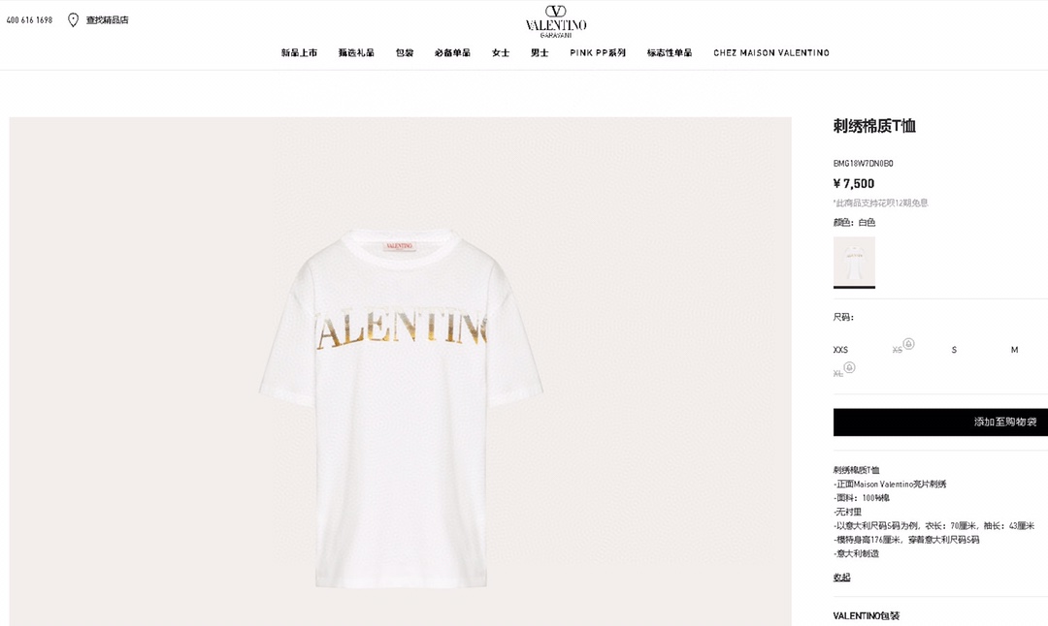The width and height of the screenshot is (1048, 626).
Task: Open the 新品上市 navigation menu
Action: pos(299,52)
